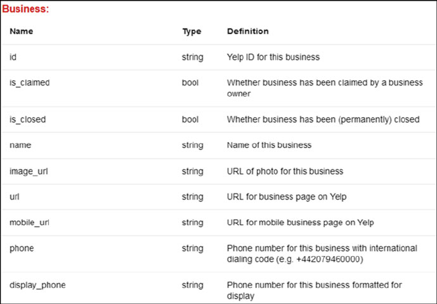The image size is (437, 304).
Task: Select the "Definition" column header
Action: click(x=247, y=31)
